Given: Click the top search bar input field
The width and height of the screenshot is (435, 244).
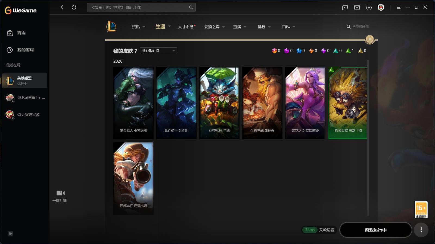Looking at the screenshot, I should click(141, 7).
